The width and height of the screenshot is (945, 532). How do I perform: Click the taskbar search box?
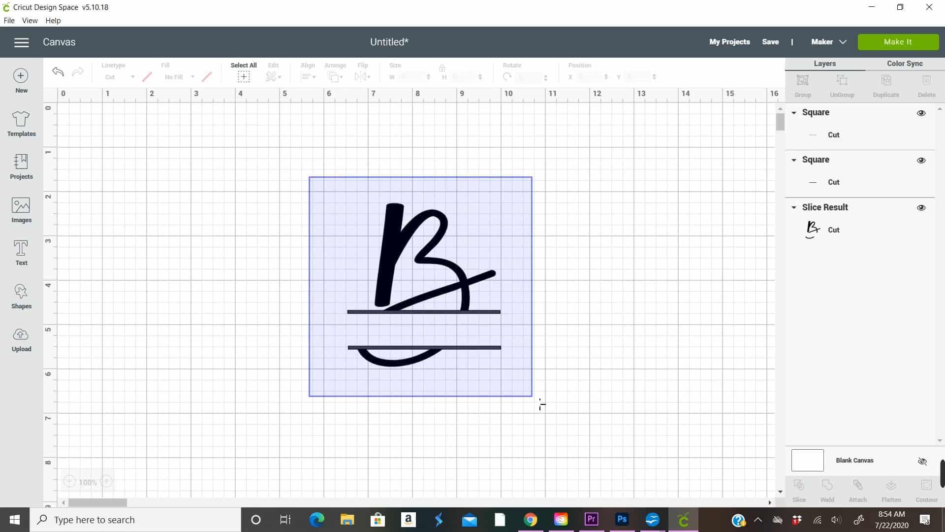(135, 520)
